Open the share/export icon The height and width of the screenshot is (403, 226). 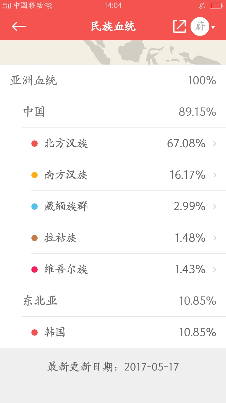click(180, 26)
